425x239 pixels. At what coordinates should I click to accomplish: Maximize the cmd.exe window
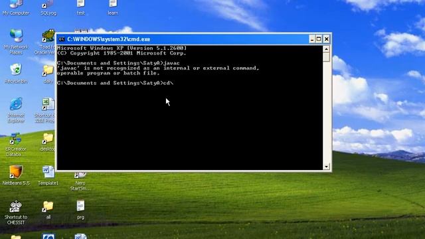click(x=319, y=39)
